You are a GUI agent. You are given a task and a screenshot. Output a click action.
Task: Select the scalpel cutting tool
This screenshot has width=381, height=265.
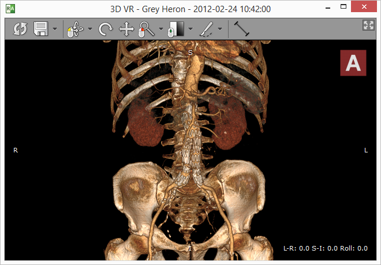coord(206,29)
